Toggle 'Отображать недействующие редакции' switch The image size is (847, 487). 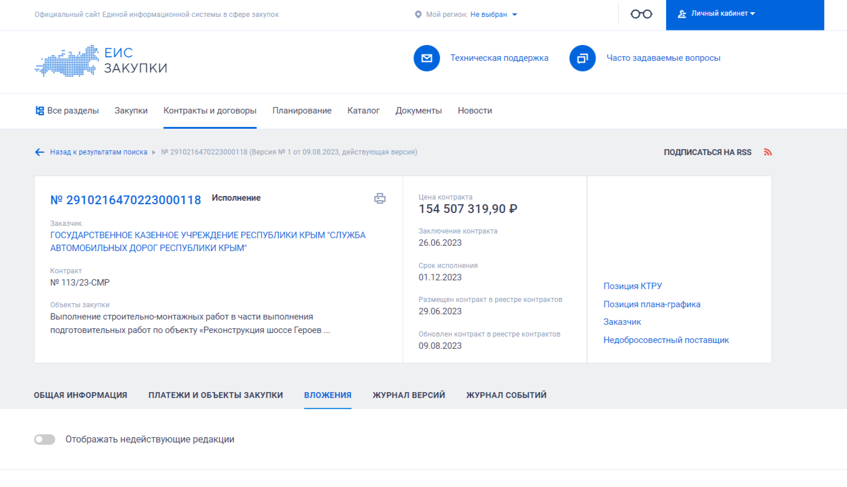coord(45,440)
